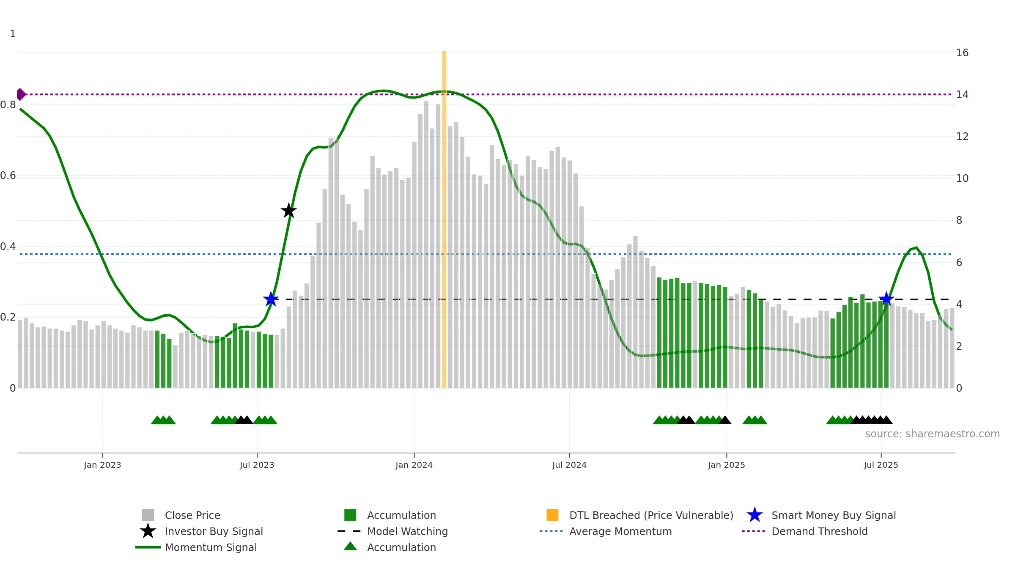Click the green Accumulation square in the legend
Viewport: 1015px width, 571px height.
pos(350,515)
